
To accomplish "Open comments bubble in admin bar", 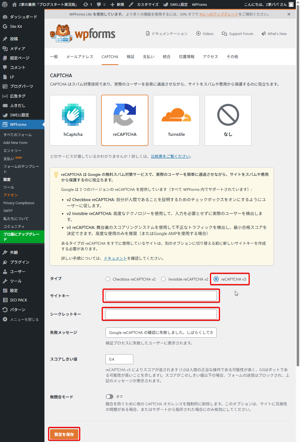I will pyautogui.click(x=99, y=4).
